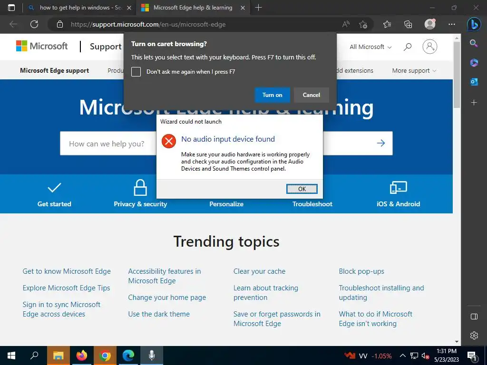This screenshot has width=487, height=365.
Task: Switch to the how to get help in windows tab
Action: pyautogui.click(x=80, y=8)
